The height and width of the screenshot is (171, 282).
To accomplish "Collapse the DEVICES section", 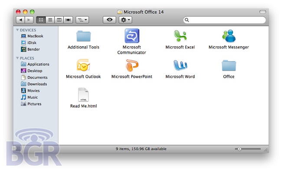I will (17, 30).
